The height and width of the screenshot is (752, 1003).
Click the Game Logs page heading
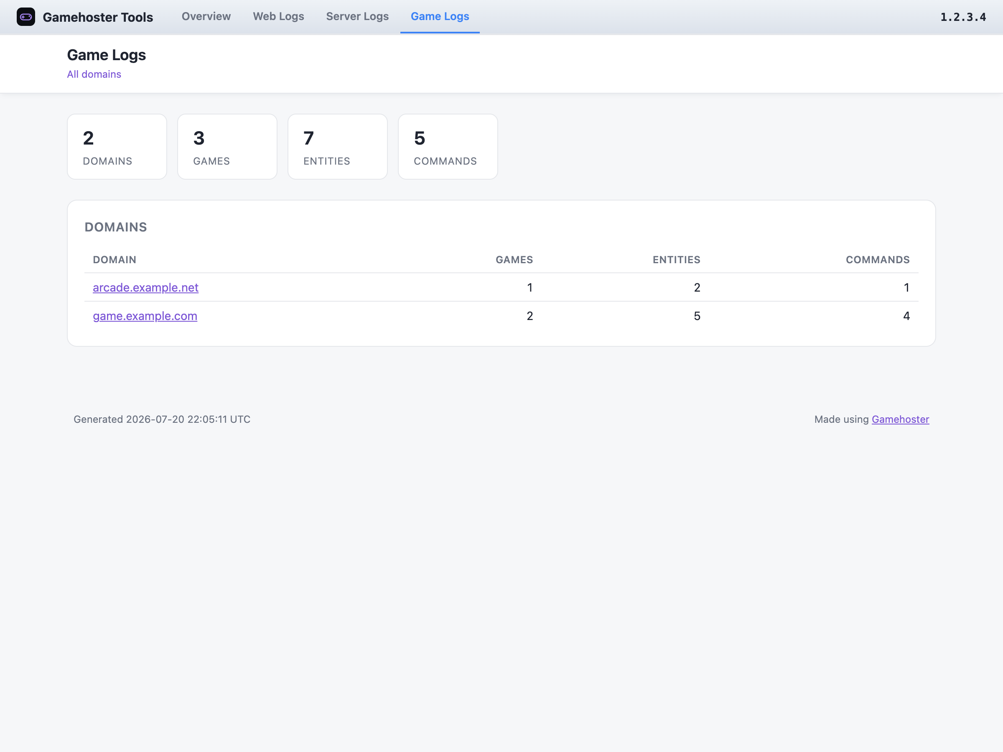click(107, 55)
